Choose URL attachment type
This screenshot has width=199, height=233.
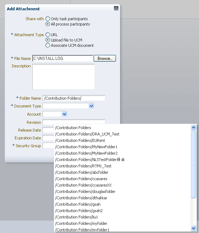point(48,35)
